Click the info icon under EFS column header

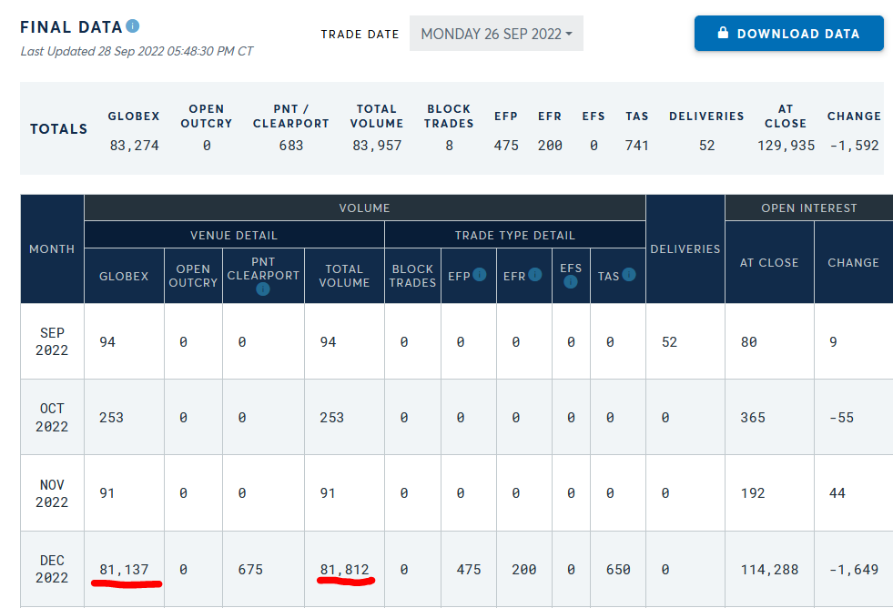coord(571,282)
